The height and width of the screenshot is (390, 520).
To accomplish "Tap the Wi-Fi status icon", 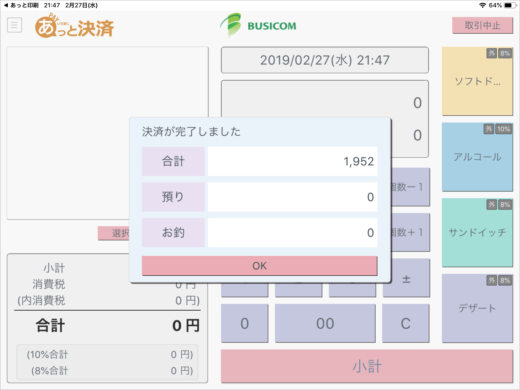I will [482, 5].
